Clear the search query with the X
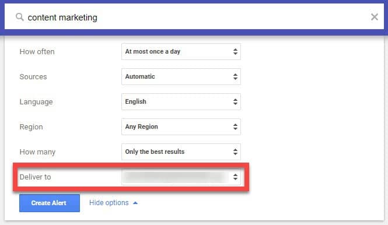This screenshot has height=225, width=388. click(x=375, y=17)
